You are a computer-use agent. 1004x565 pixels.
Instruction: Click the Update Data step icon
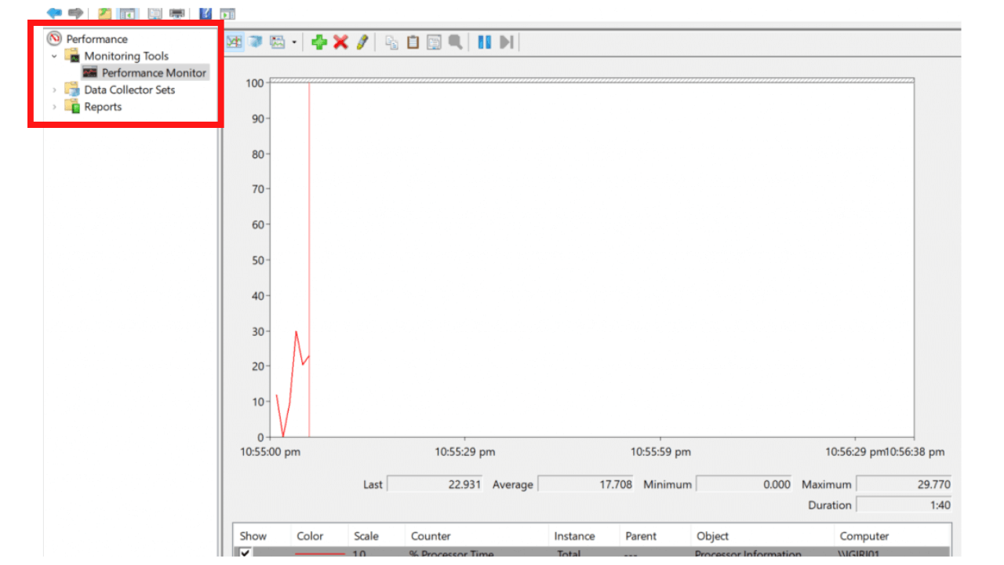click(x=507, y=42)
